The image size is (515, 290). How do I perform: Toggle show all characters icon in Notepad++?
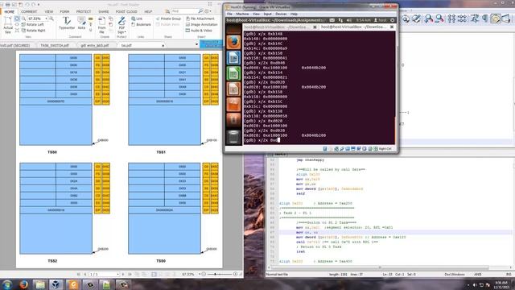[x=484, y=19]
